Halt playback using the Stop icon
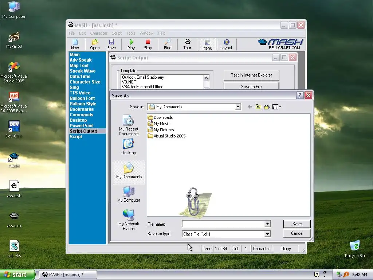This screenshot has width=373, height=280. pyautogui.click(x=148, y=44)
